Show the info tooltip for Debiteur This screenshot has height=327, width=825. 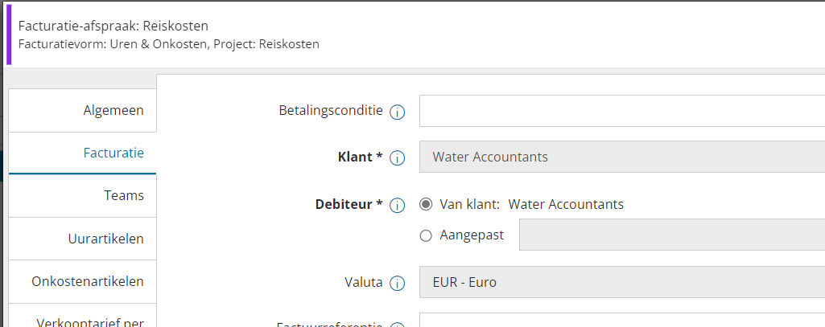(398, 205)
